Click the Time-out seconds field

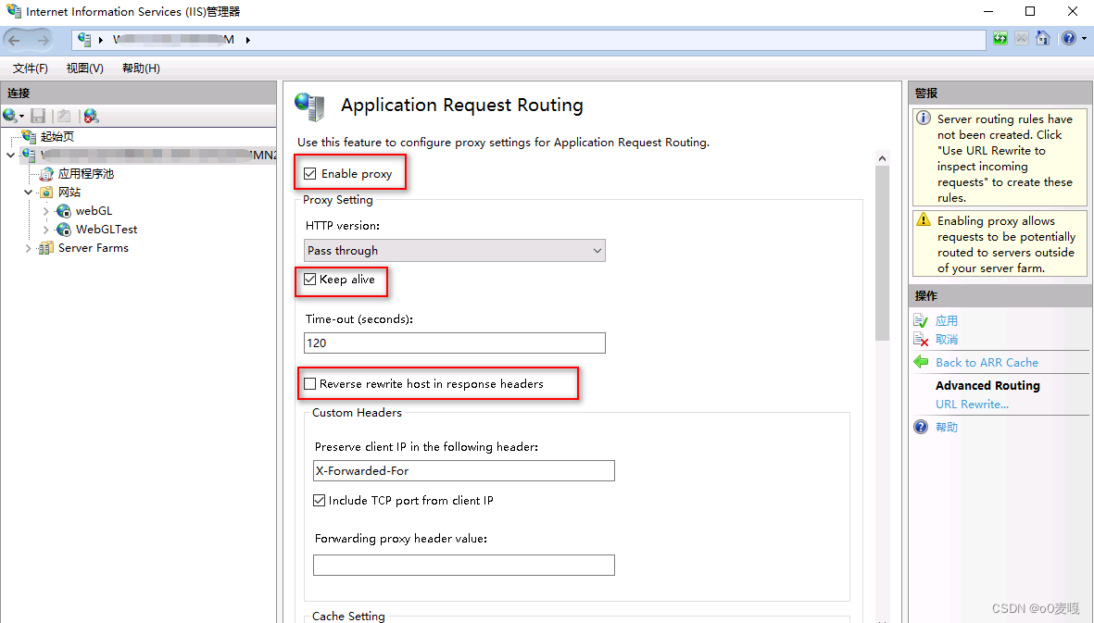(455, 343)
